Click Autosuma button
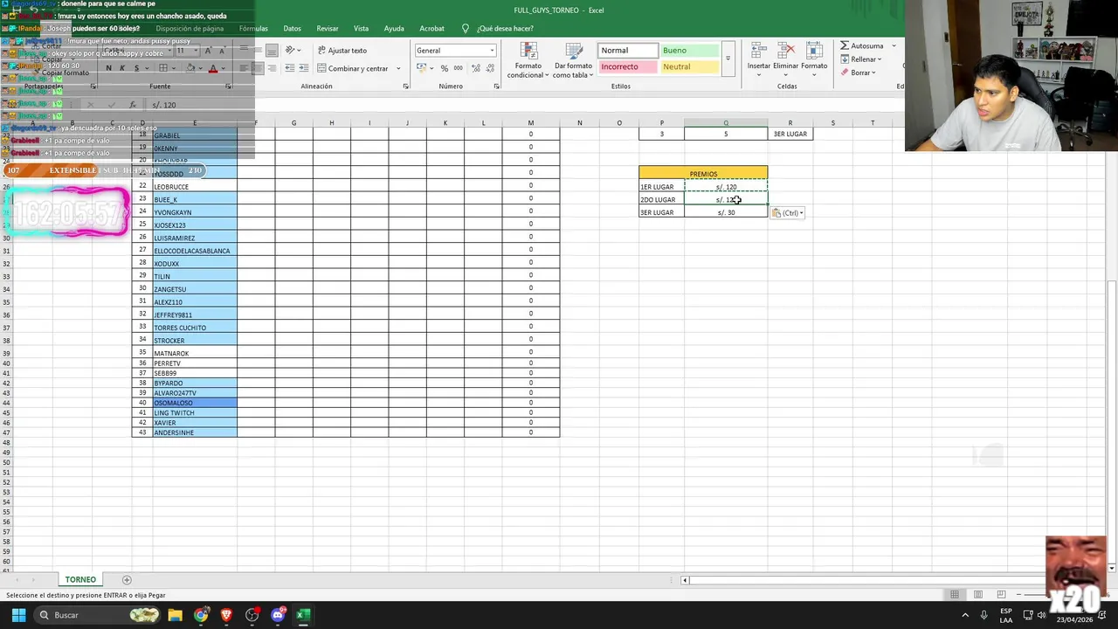 862,45
